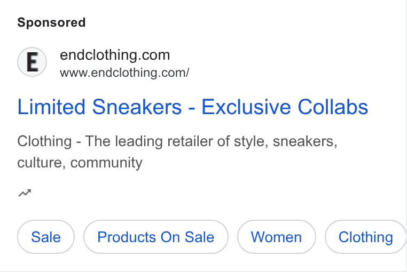Click the www.endclothing.com/ display URL
Viewport: 407px width, 272px height.
click(124, 73)
